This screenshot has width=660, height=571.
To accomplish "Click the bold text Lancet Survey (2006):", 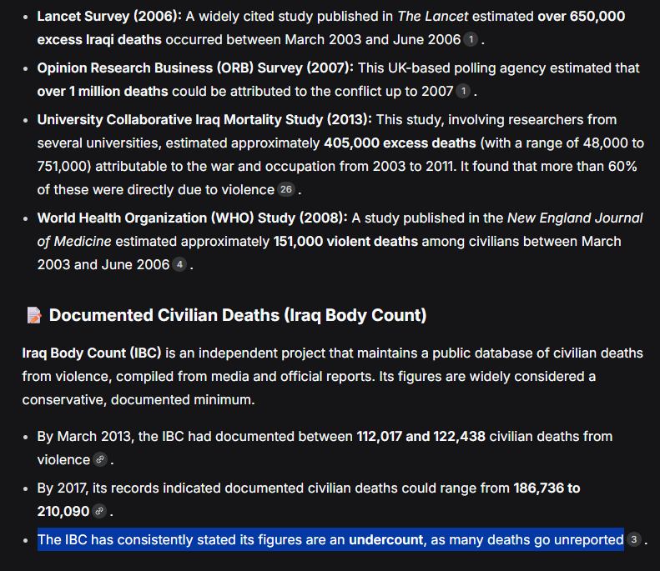I will pyautogui.click(x=109, y=17).
